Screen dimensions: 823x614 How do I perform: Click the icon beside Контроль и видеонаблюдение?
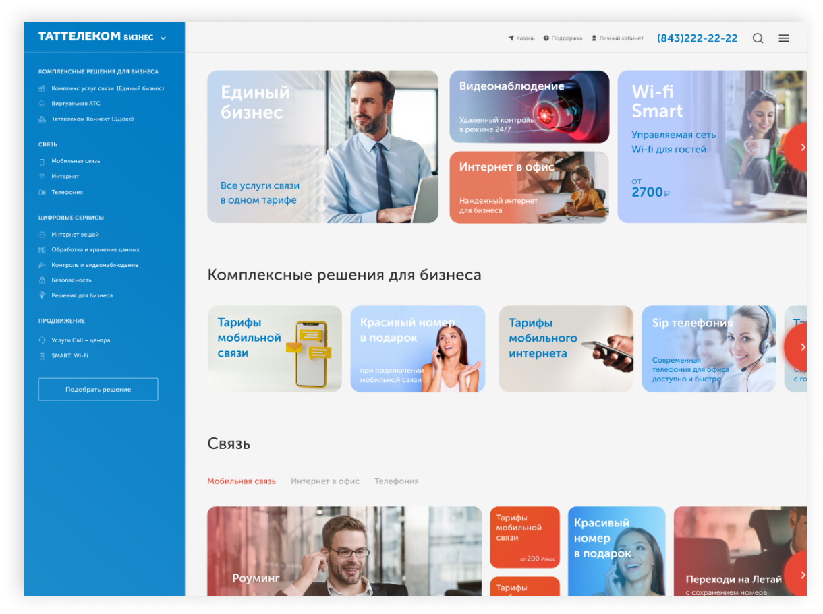pyautogui.click(x=42, y=266)
